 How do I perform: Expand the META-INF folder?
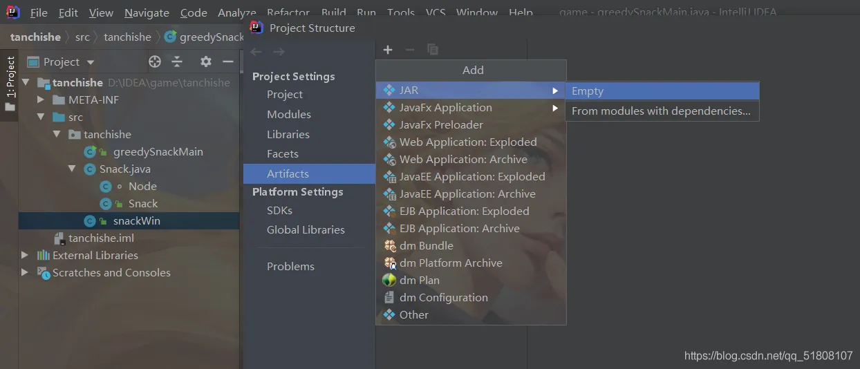[41, 100]
